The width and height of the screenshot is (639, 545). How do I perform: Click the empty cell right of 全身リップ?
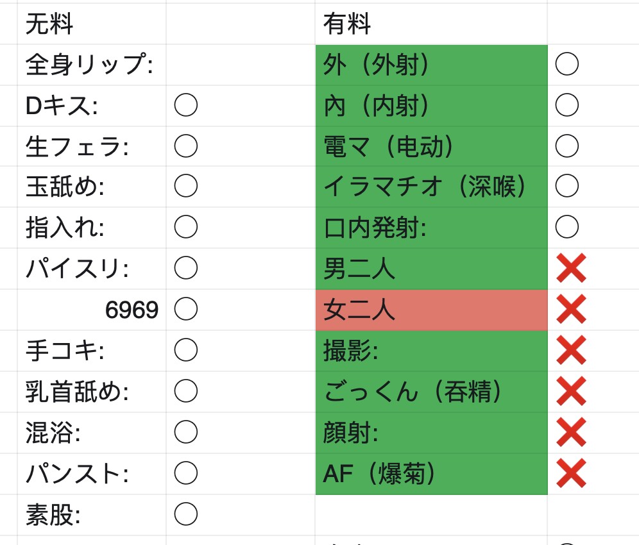pyautogui.click(x=241, y=65)
